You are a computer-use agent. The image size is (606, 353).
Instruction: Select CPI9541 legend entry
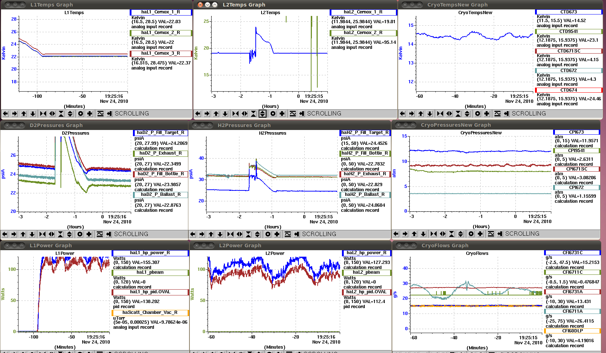(576, 151)
